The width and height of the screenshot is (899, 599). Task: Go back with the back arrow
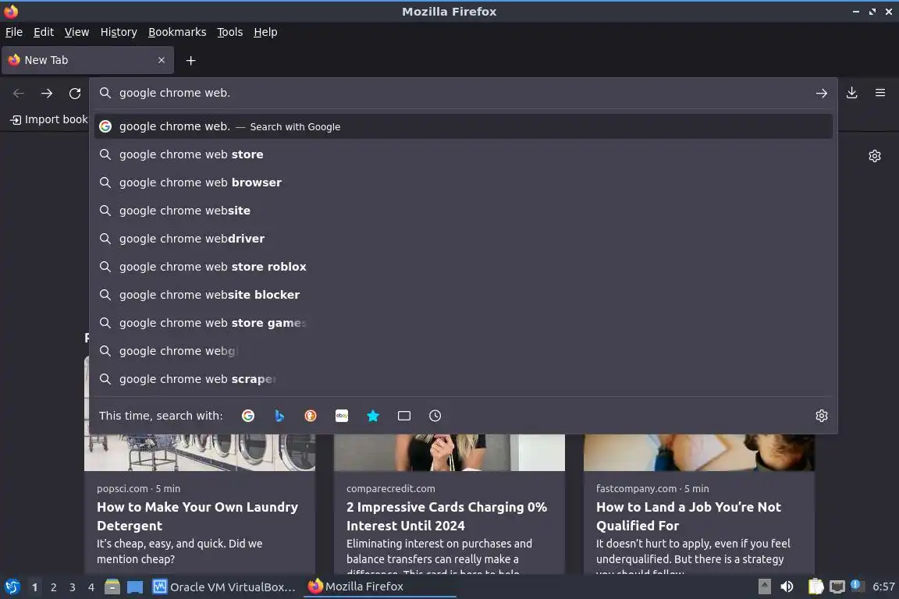click(19, 93)
